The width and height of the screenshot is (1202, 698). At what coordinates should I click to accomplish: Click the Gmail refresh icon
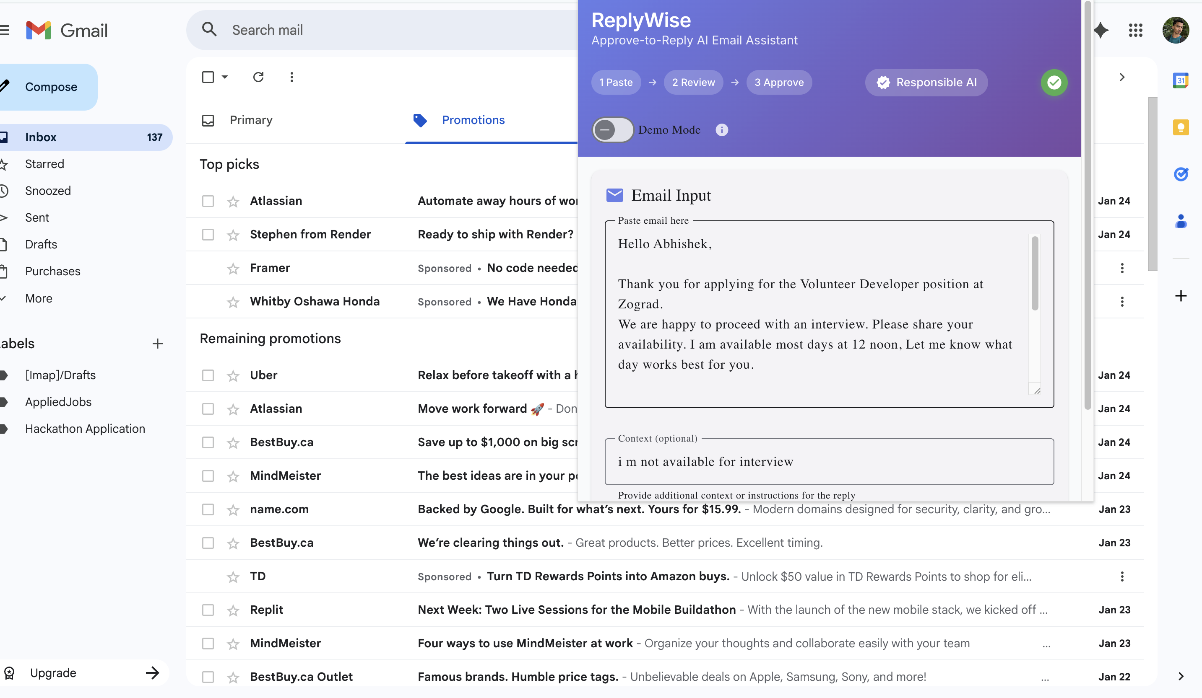[x=258, y=77]
